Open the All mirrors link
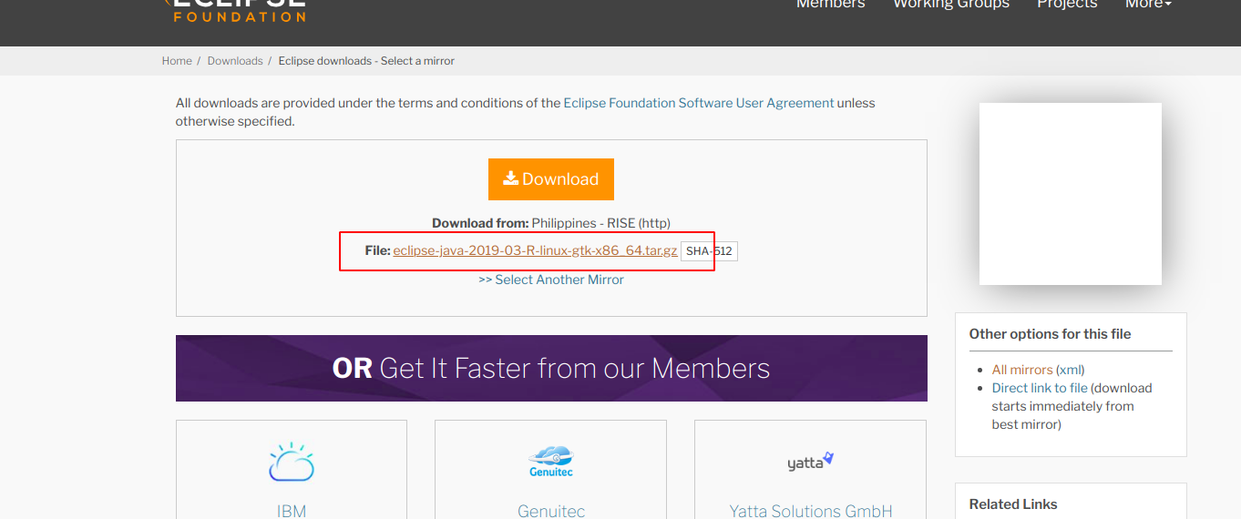Screen dimensions: 1241x519 [1022, 370]
